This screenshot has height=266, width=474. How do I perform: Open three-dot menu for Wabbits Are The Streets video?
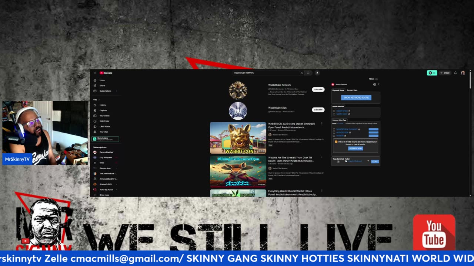pos(321,157)
